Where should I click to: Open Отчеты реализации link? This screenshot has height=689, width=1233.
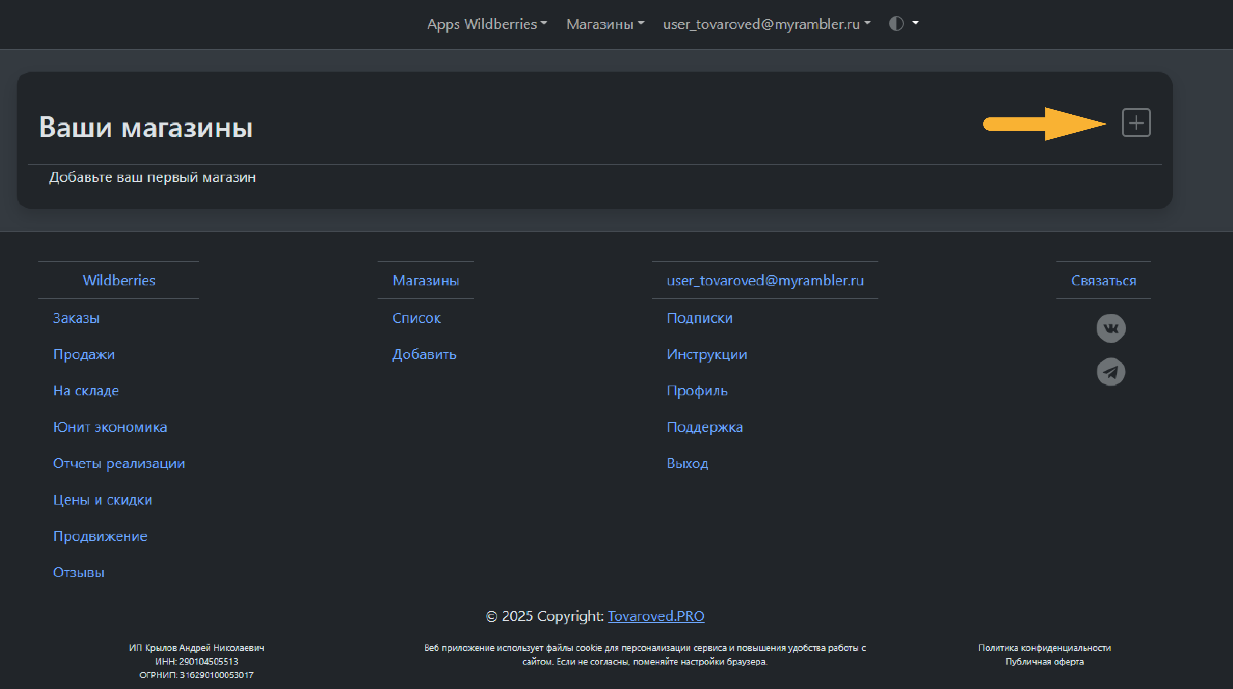tap(119, 464)
